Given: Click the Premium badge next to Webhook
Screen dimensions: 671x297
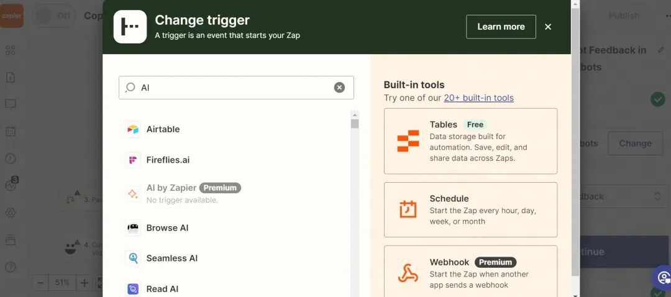Looking at the screenshot, I should (495, 262).
